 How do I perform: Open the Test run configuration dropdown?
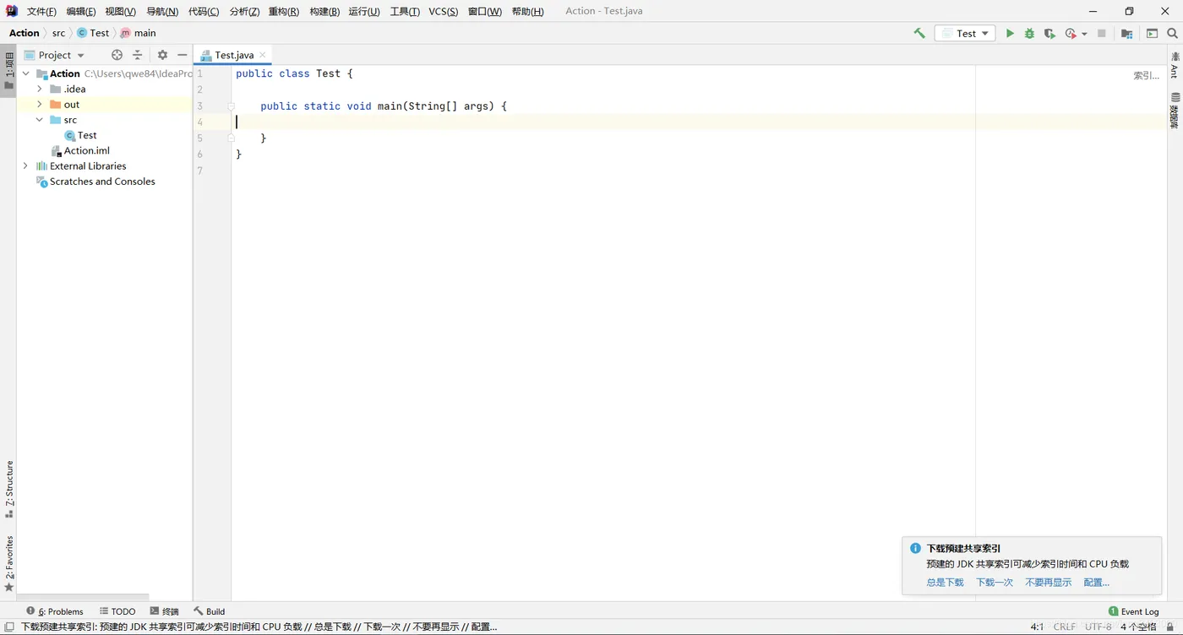965,33
